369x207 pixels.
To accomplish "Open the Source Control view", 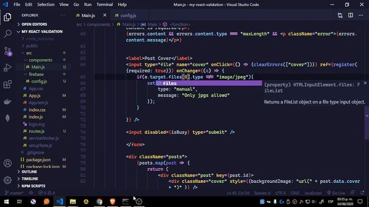I will [7, 51].
